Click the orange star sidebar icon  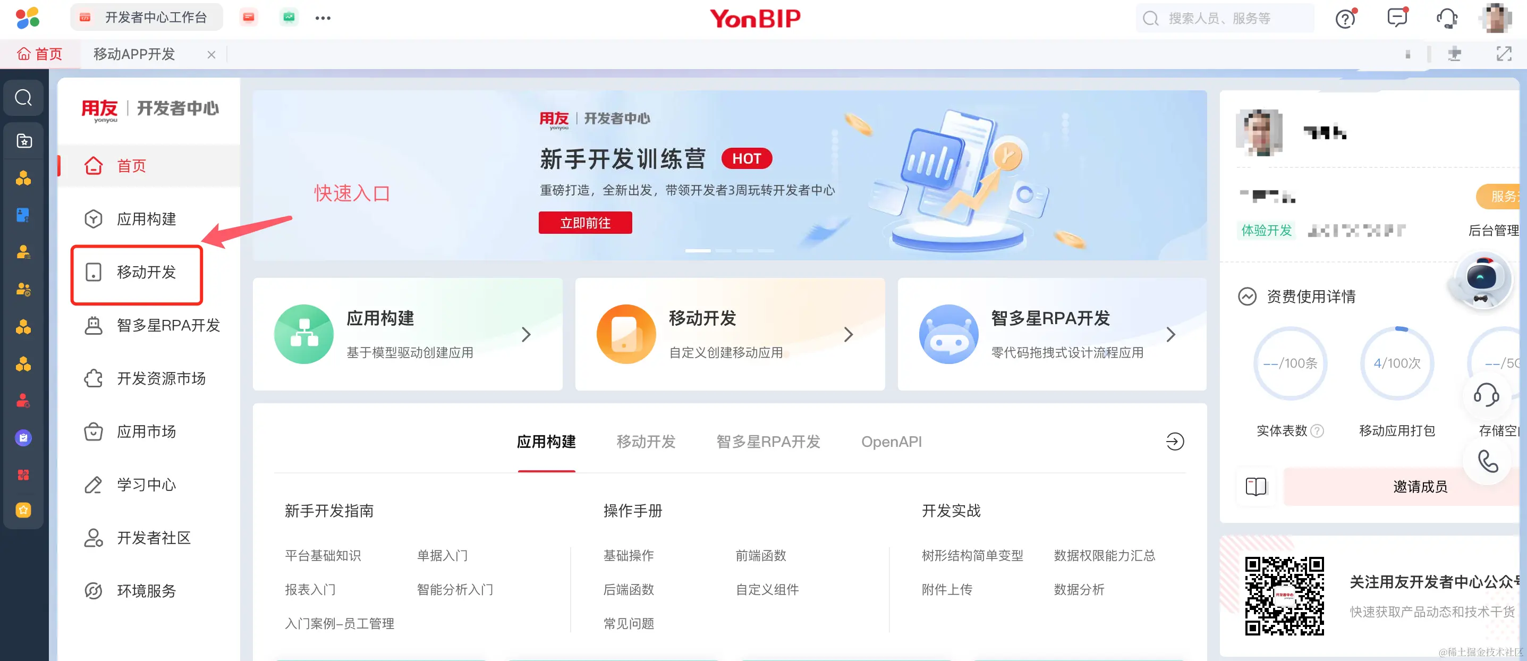(24, 510)
